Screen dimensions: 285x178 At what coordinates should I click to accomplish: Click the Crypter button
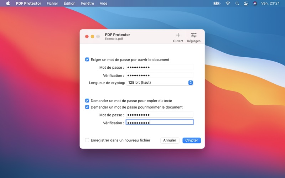192,140
